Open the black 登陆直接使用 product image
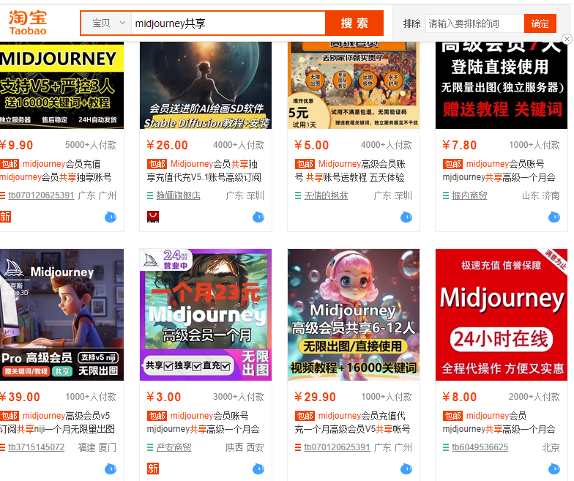574x481 pixels. [502, 85]
